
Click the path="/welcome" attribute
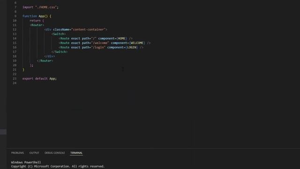pos(95,43)
